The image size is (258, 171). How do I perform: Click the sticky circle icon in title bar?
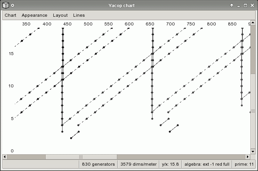tap(13, 5)
